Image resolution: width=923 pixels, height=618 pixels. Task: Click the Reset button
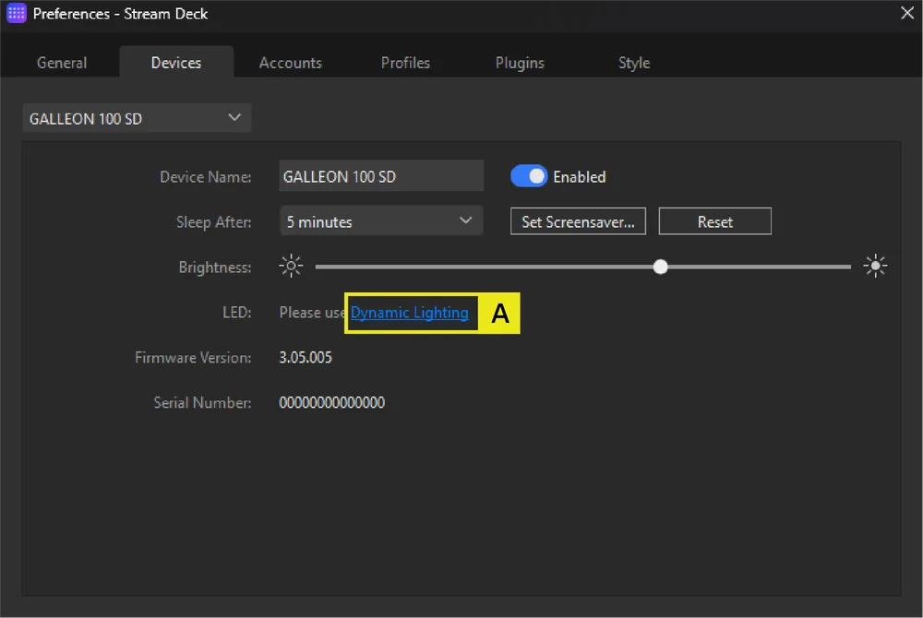point(714,221)
